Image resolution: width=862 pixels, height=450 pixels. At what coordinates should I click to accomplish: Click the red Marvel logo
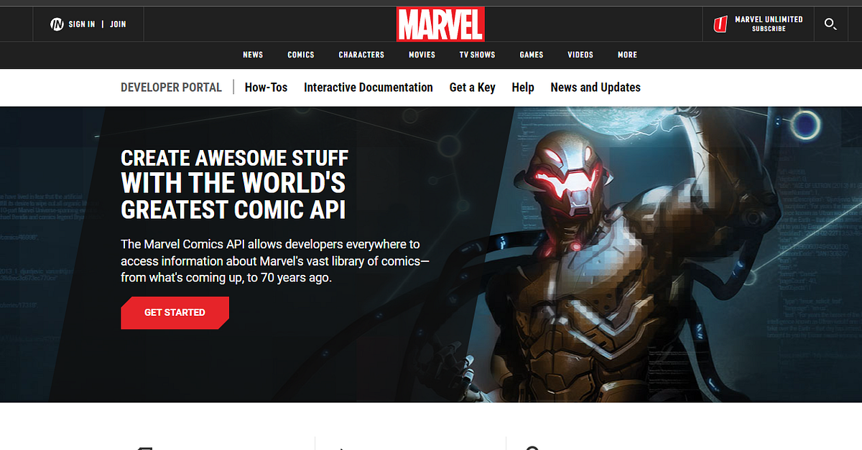(x=440, y=24)
